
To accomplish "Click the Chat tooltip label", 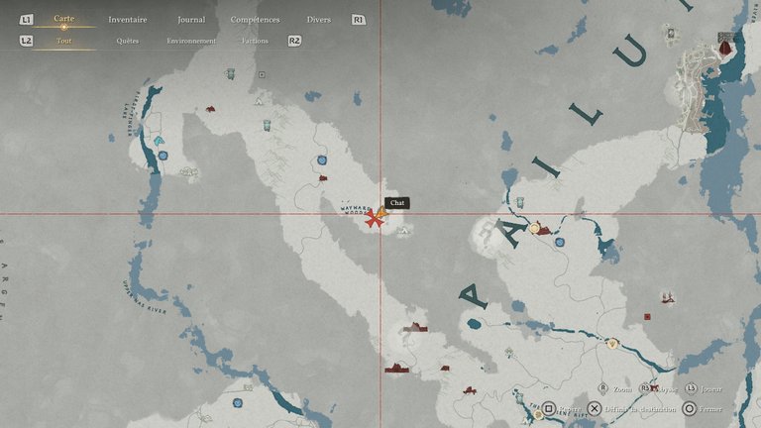I will 397,203.
